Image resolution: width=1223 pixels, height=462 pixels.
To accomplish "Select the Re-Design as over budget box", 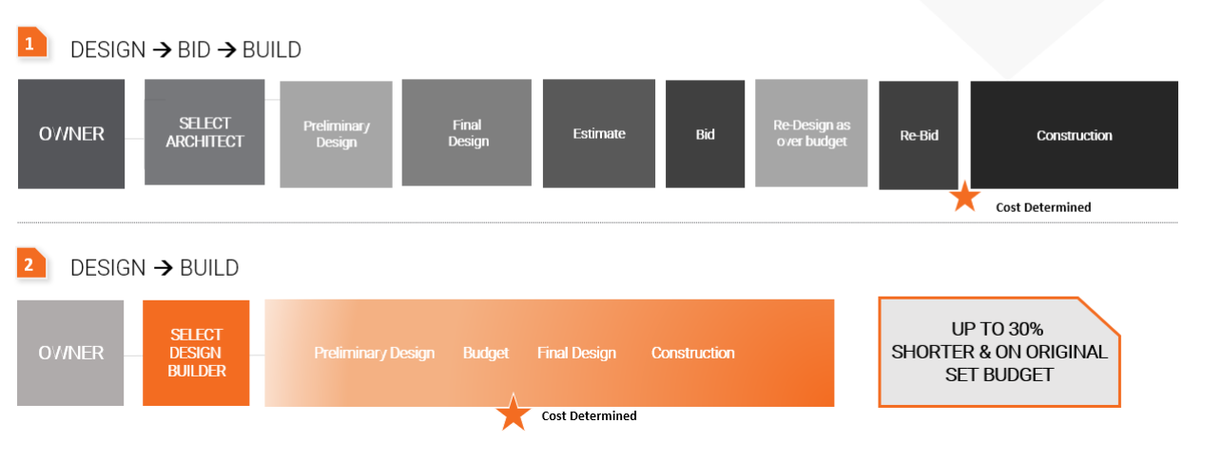I will pyautogui.click(x=810, y=133).
